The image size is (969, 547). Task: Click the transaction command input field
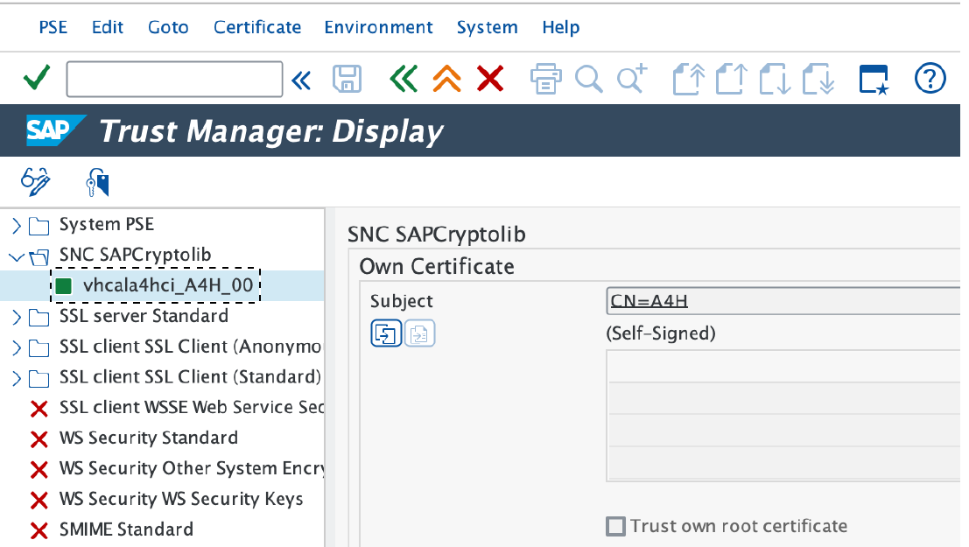[x=174, y=80]
